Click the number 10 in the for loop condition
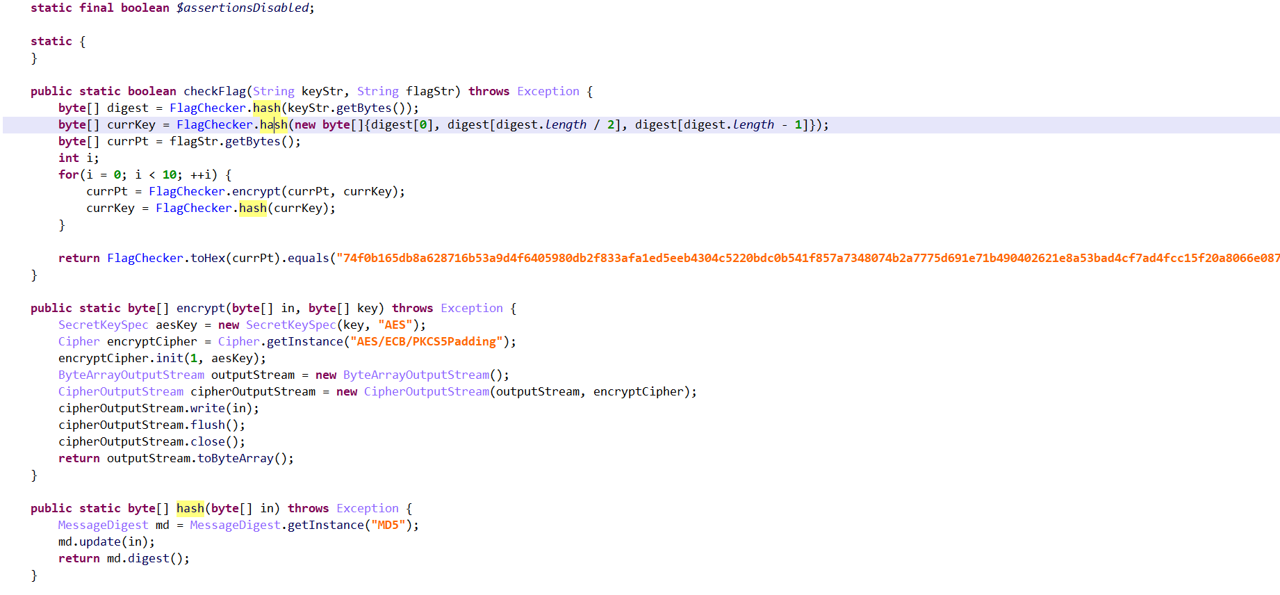This screenshot has height=595, width=1280. (170, 174)
